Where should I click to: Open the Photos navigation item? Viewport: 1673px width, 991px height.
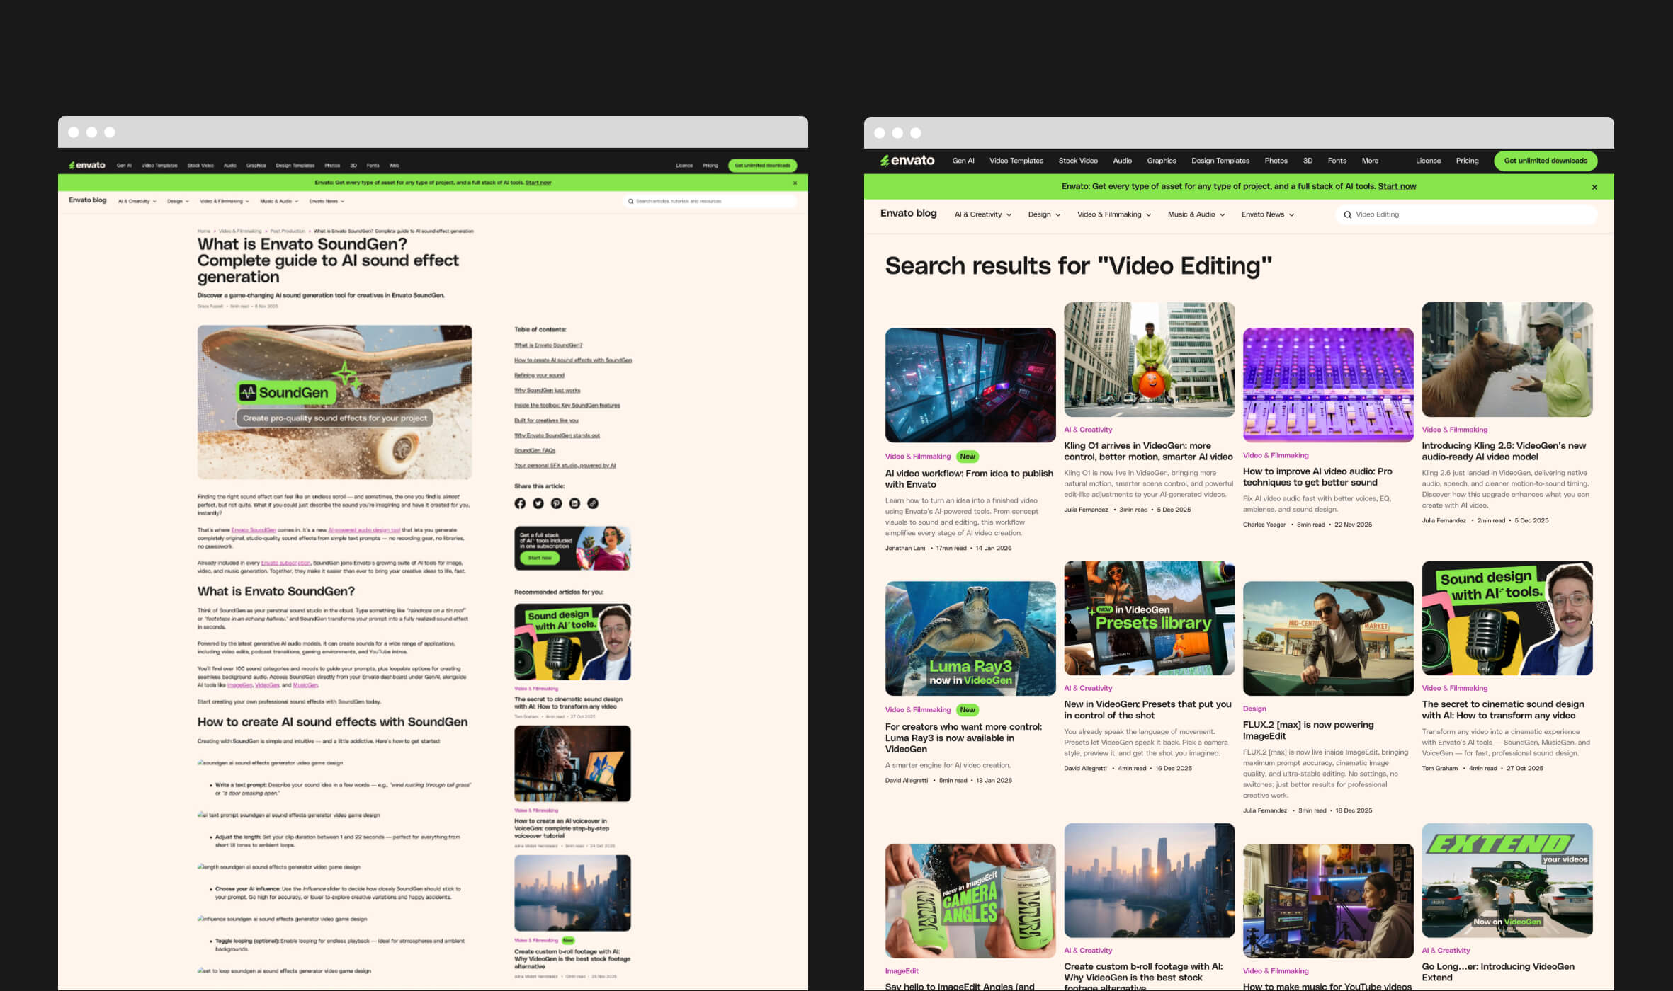pyautogui.click(x=1276, y=161)
